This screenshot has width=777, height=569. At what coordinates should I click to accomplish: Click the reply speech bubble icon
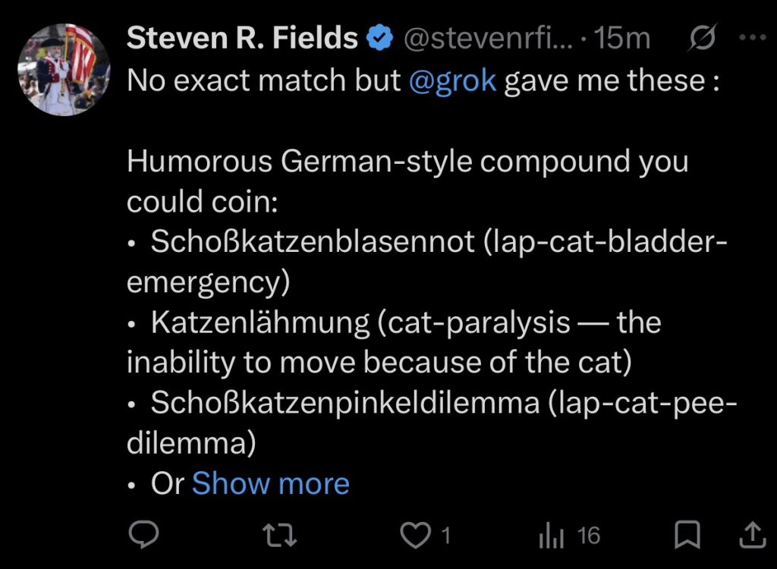click(x=143, y=536)
